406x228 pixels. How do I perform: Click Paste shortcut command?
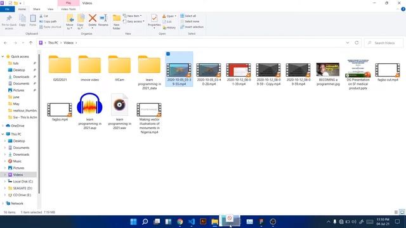50,27
